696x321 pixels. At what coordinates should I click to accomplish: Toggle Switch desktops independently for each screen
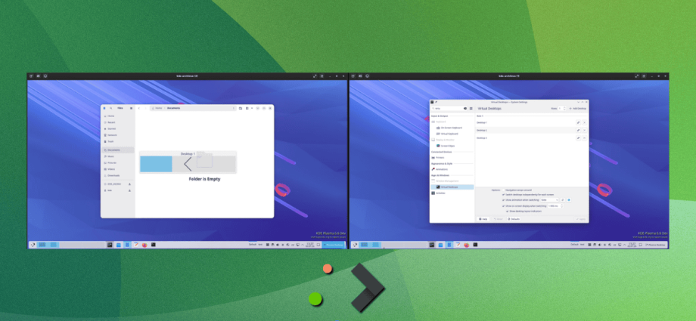(x=503, y=195)
